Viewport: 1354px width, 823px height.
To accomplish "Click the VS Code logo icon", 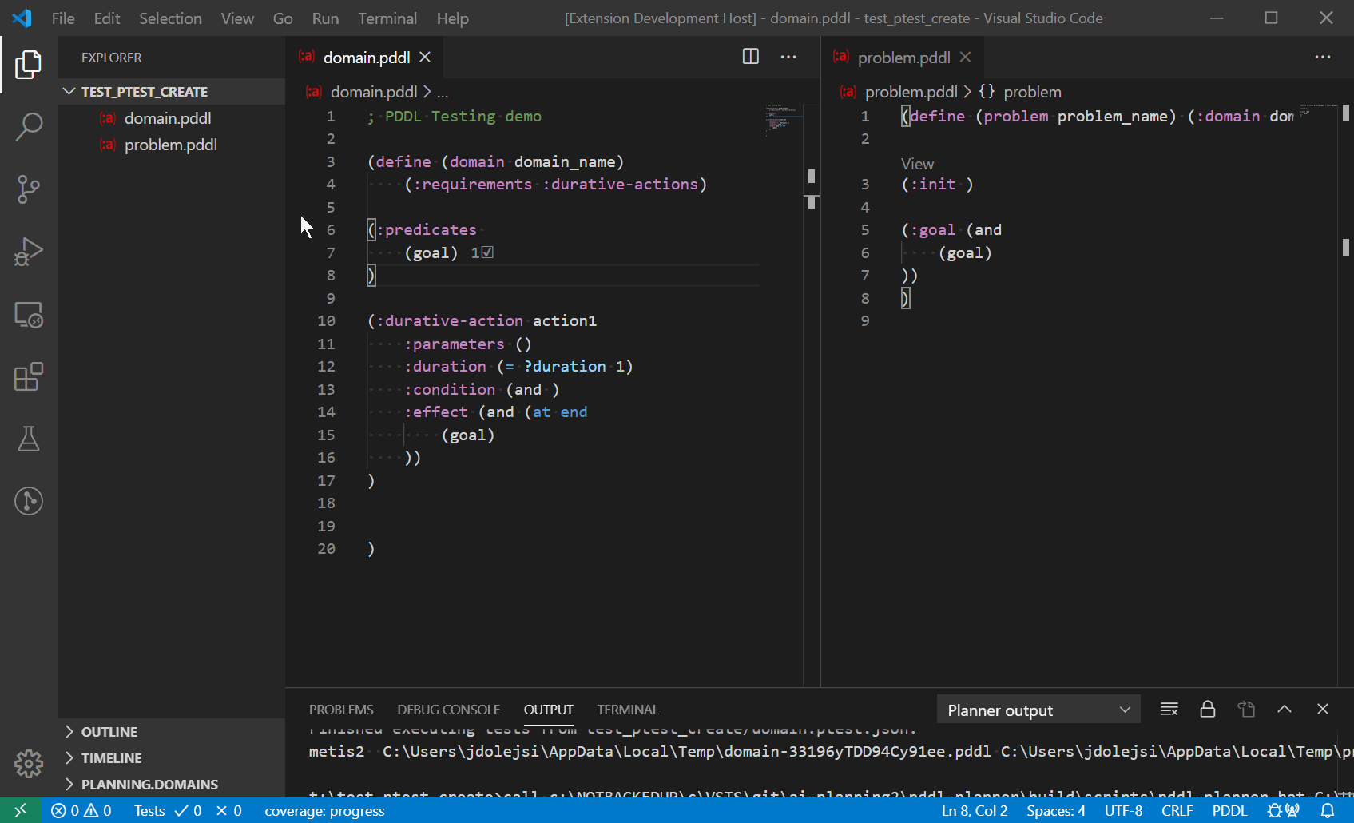I will pos(22,18).
